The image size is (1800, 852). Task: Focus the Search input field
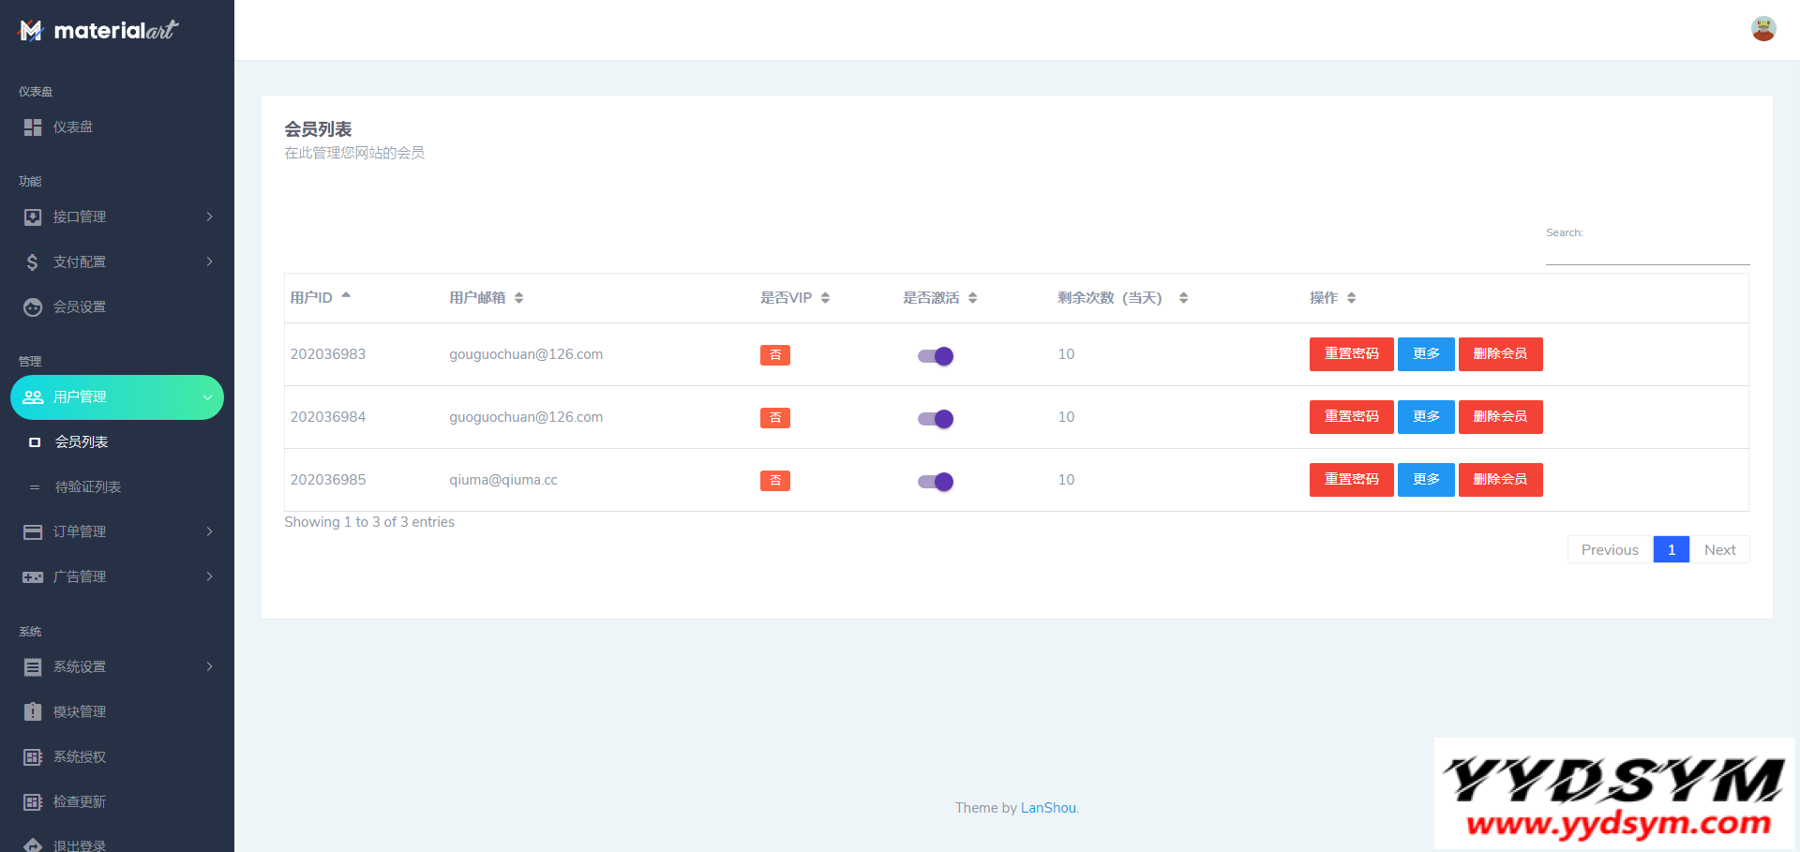click(x=1647, y=253)
